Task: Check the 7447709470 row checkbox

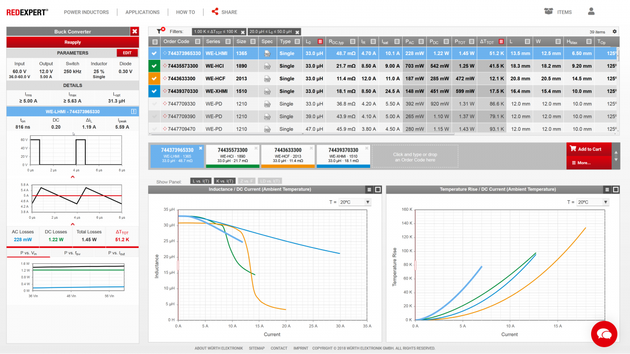Action: pos(154,129)
